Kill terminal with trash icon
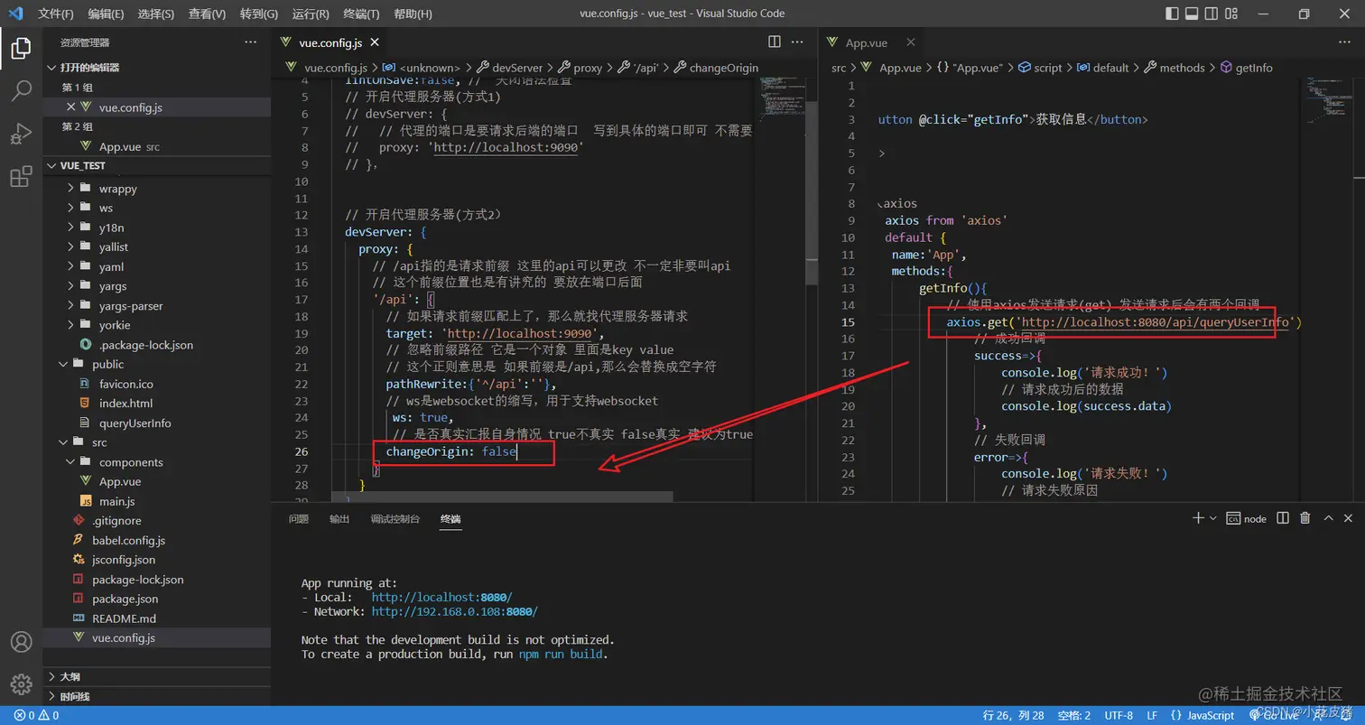1365x725 pixels. coord(1305,518)
